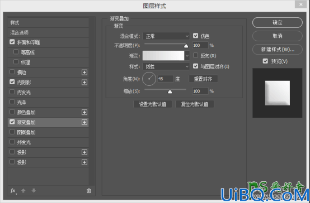Click the 复位为默认值 button
The width and height of the screenshot is (310, 203).
[195, 104]
